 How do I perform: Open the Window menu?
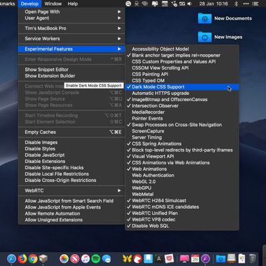pos(53,4)
